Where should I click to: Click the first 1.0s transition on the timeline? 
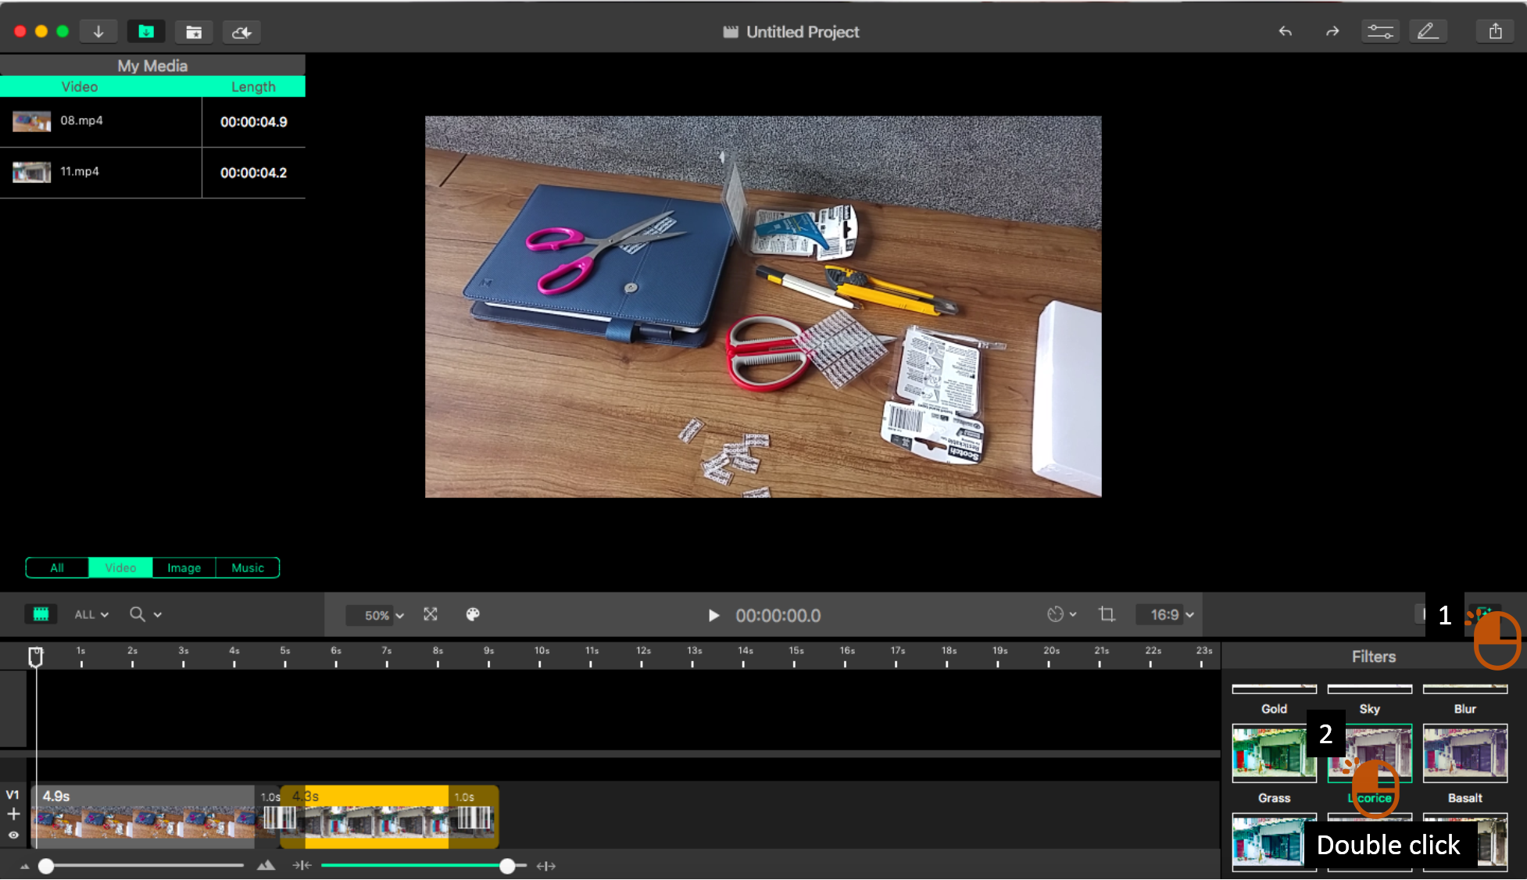[279, 817]
